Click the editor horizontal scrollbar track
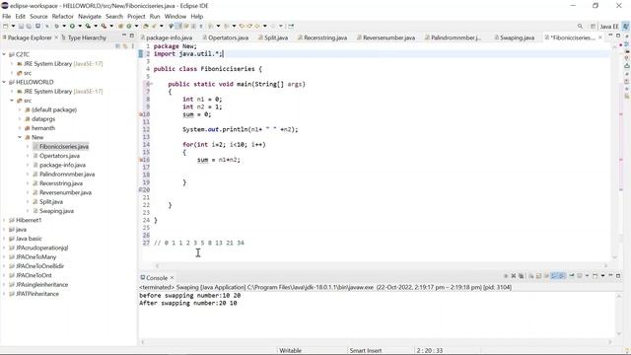This screenshot has width=631, height=355. pos(382,265)
